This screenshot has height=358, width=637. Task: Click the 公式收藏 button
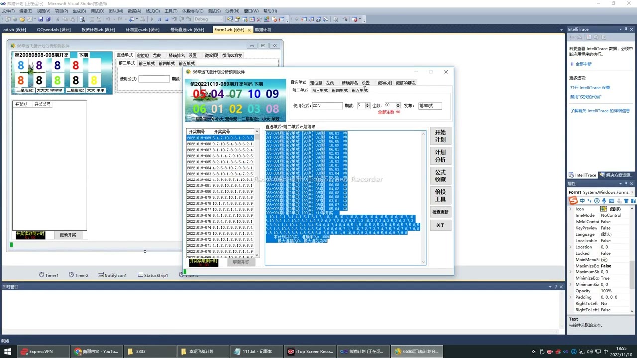(x=440, y=175)
